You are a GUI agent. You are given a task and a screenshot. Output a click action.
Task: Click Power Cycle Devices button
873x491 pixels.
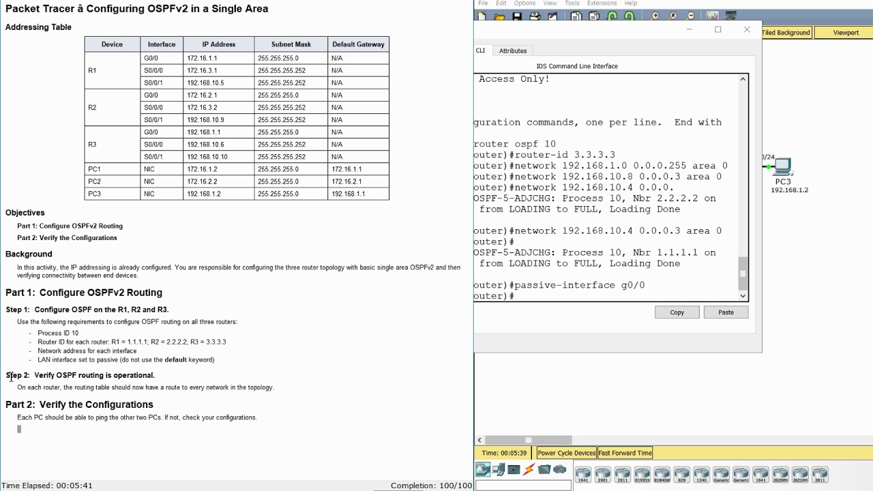(566, 453)
